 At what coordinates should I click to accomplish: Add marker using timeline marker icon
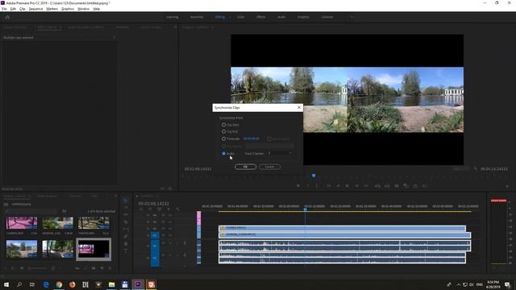pyautogui.click(x=169, y=209)
